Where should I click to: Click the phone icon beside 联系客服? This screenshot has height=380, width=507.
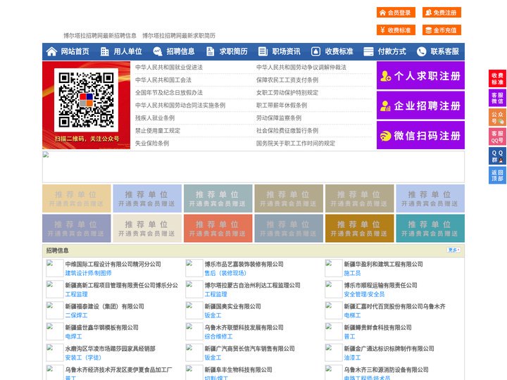coord(421,51)
